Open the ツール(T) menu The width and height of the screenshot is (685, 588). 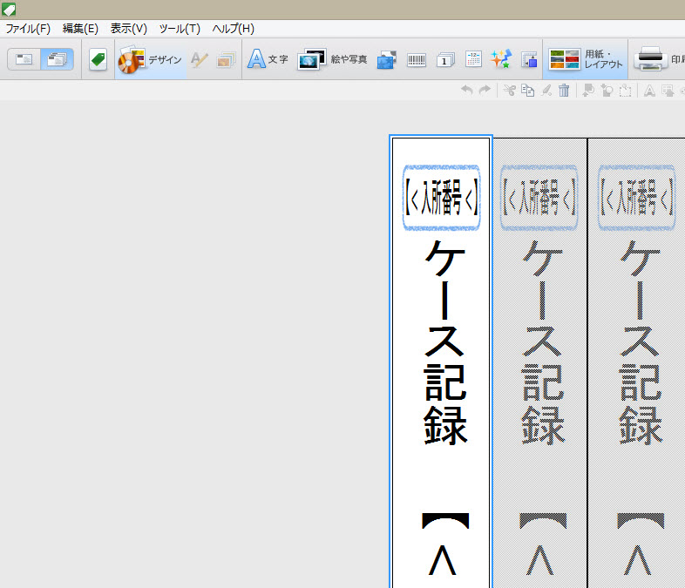180,29
